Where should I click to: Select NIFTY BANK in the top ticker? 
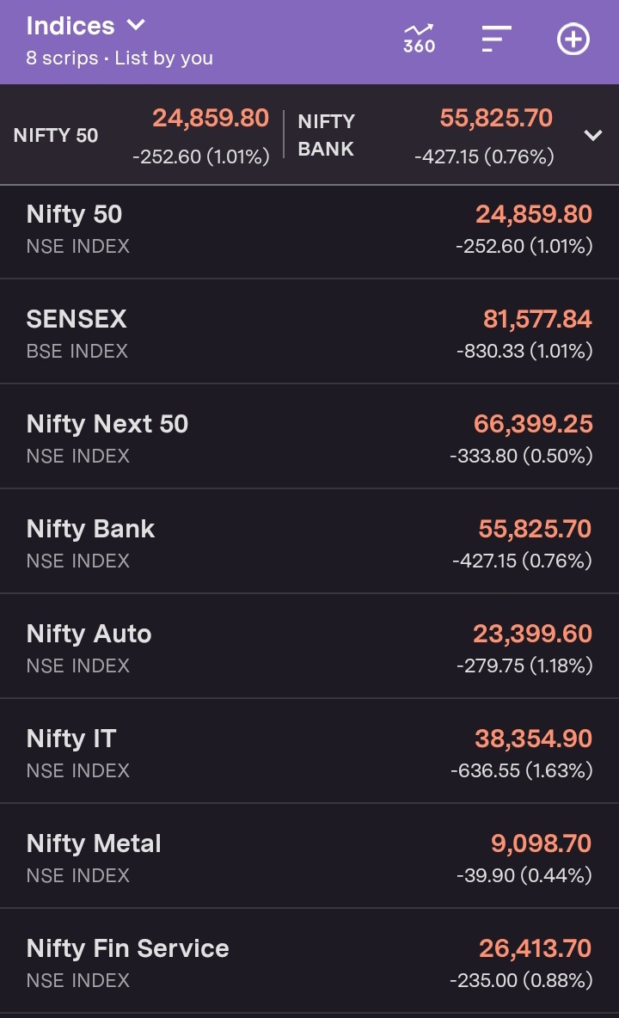coord(426,136)
